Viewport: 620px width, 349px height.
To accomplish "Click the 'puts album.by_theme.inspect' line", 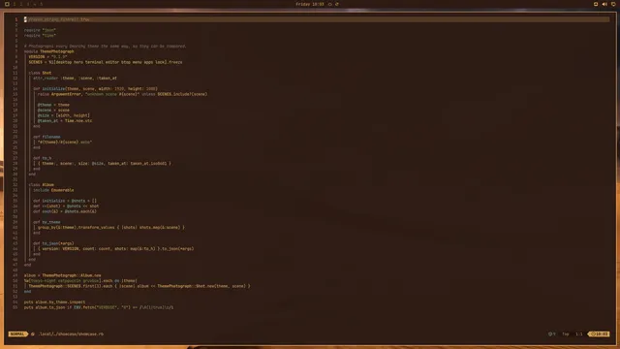I will tap(54, 301).
